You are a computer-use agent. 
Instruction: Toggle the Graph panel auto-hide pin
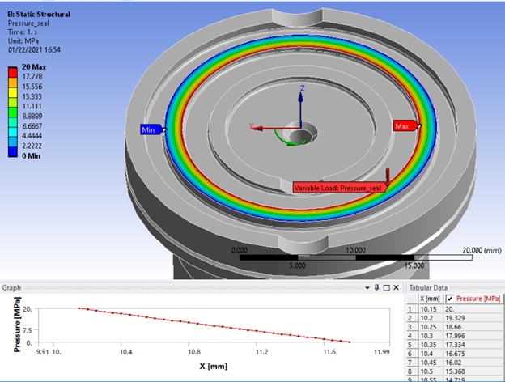point(377,287)
